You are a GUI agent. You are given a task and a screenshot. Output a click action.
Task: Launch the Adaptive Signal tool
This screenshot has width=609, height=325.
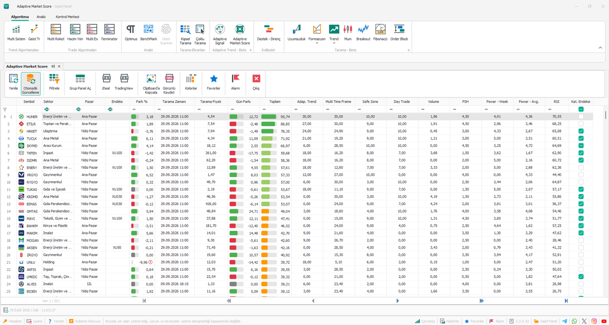[x=220, y=35]
